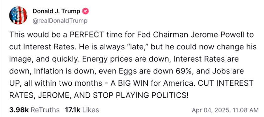Click the 11:08 AM time text

tap(245, 110)
